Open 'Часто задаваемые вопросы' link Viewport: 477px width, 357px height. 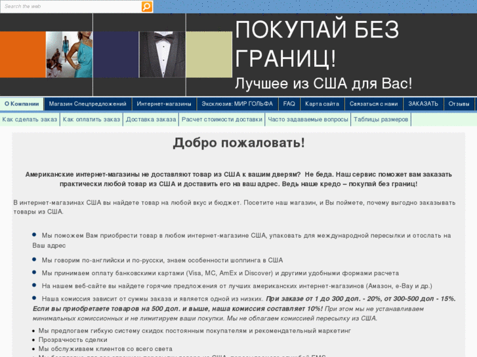(308, 119)
